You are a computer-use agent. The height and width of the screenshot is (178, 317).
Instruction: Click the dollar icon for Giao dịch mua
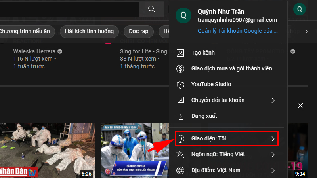[180, 68]
